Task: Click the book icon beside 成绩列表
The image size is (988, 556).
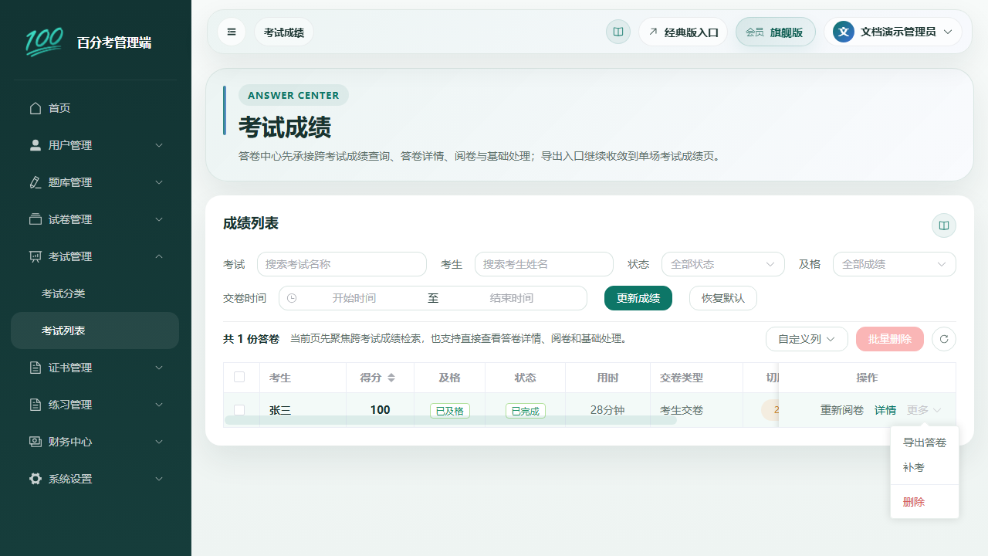Action: coord(944,225)
